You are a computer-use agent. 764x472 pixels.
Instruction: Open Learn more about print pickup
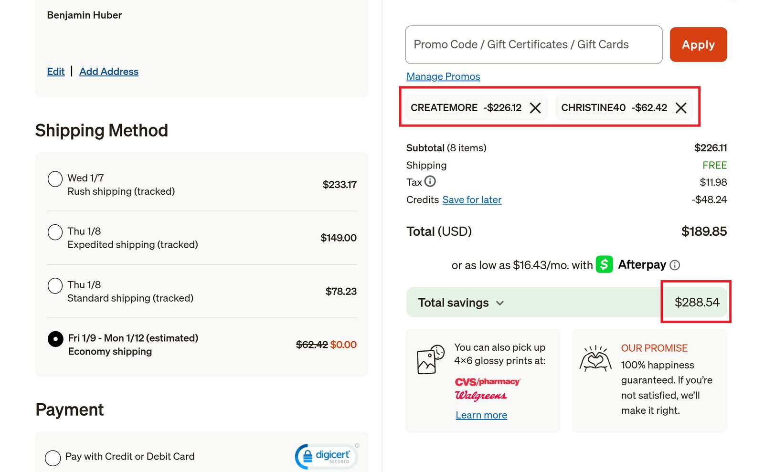pos(481,415)
